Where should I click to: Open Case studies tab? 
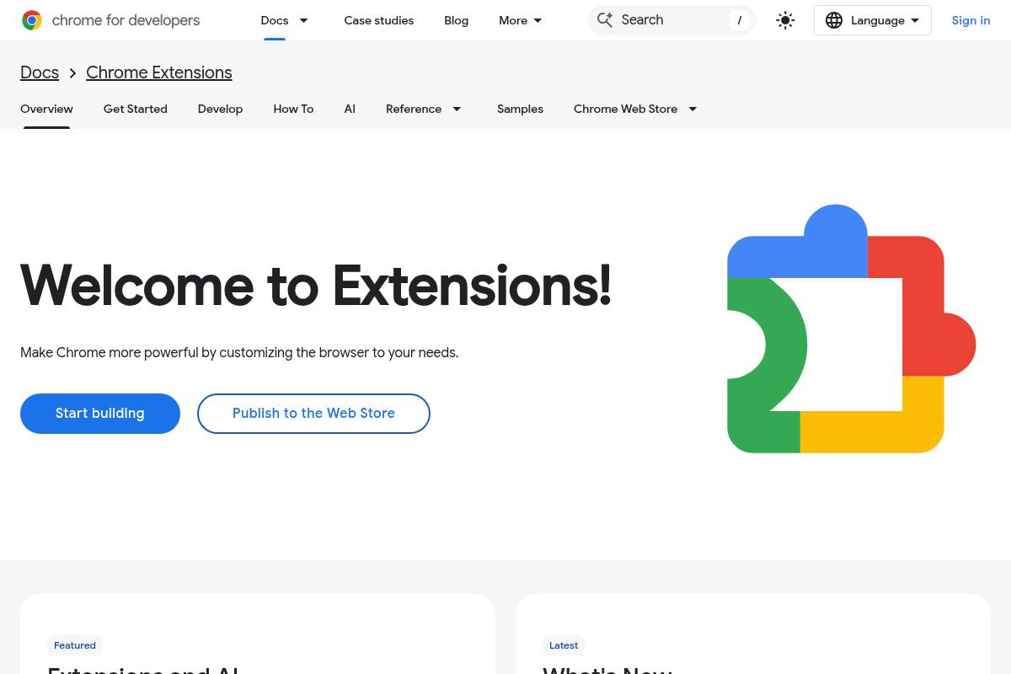click(x=379, y=20)
